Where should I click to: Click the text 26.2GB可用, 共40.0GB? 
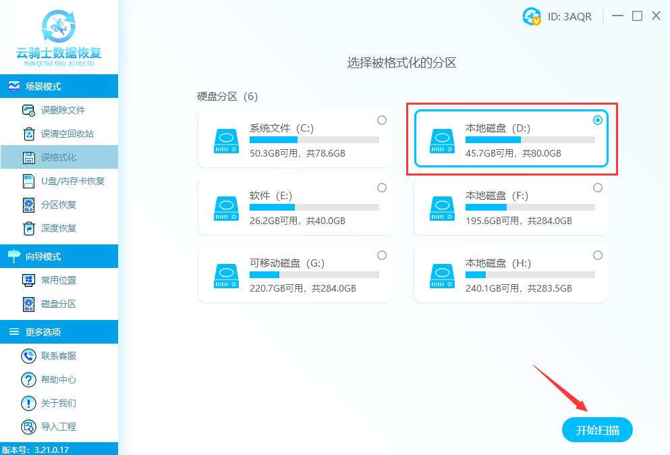click(x=298, y=221)
